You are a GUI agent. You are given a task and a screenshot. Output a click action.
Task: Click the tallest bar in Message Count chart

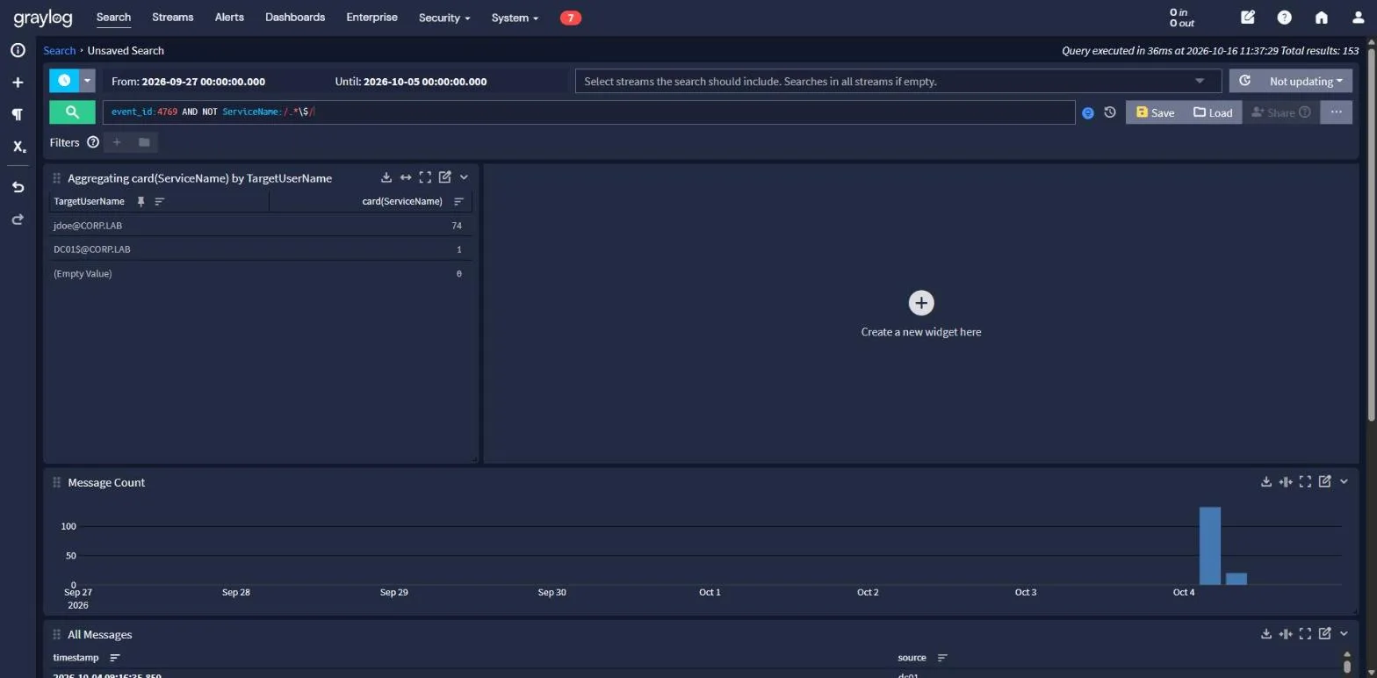click(x=1210, y=545)
